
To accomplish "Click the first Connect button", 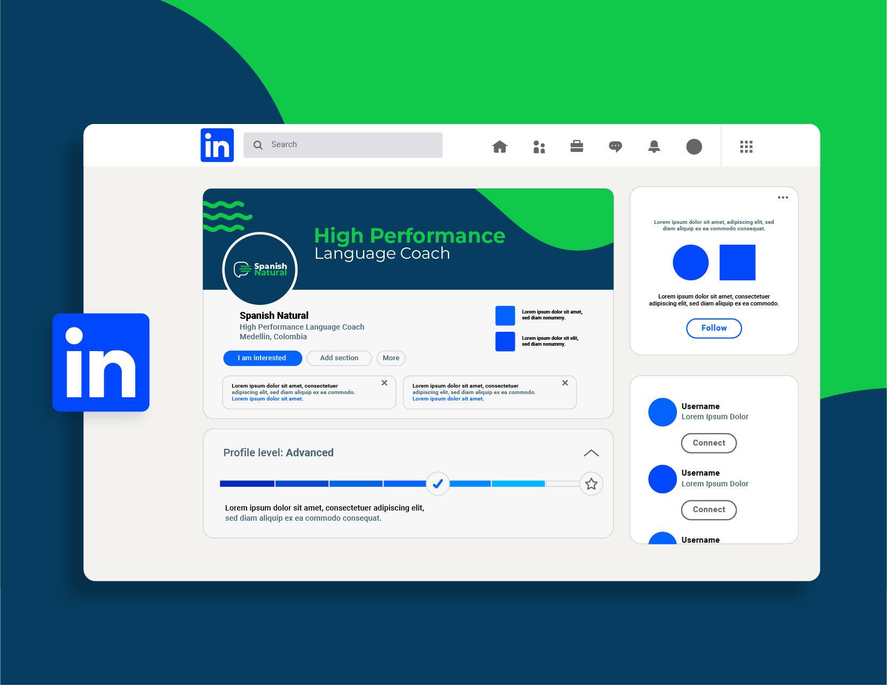I will 709,443.
